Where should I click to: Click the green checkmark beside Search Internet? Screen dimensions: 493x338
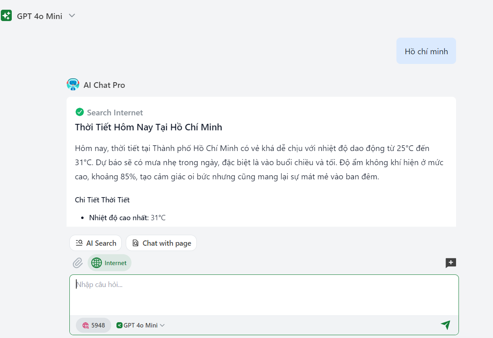80,112
